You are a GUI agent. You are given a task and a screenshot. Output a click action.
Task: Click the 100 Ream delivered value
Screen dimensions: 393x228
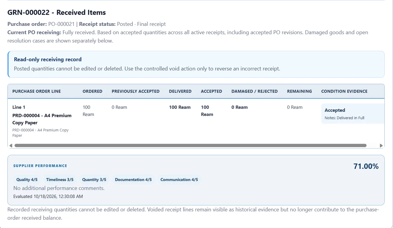(180, 107)
